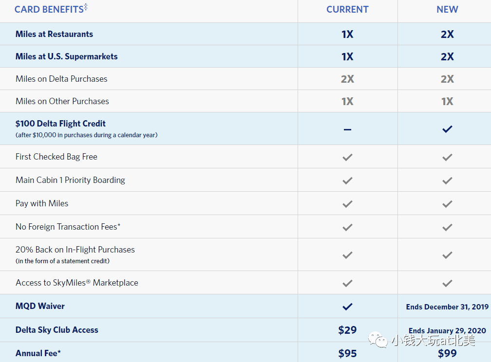Image resolution: width=491 pixels, height=362 pixels.
Task: Click 'Ends December 31, 2019' text
Action: pos(447,307)
